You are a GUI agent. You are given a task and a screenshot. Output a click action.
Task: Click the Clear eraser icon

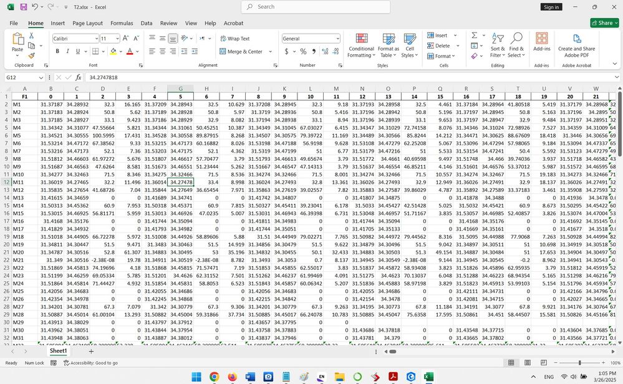tap(475, 56)
